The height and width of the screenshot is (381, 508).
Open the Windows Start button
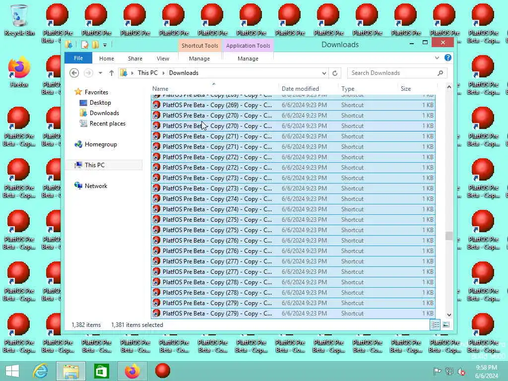(12, 371)
